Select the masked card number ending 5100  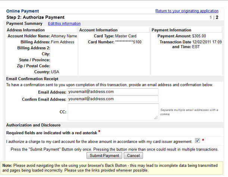pyautogui.click(x=128, y=42)
